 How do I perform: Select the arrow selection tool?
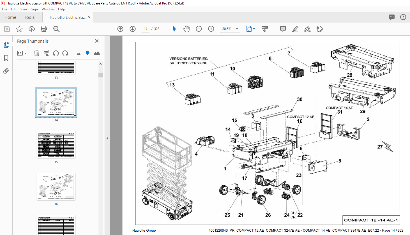pyautogui.click(x=174, y=29)
